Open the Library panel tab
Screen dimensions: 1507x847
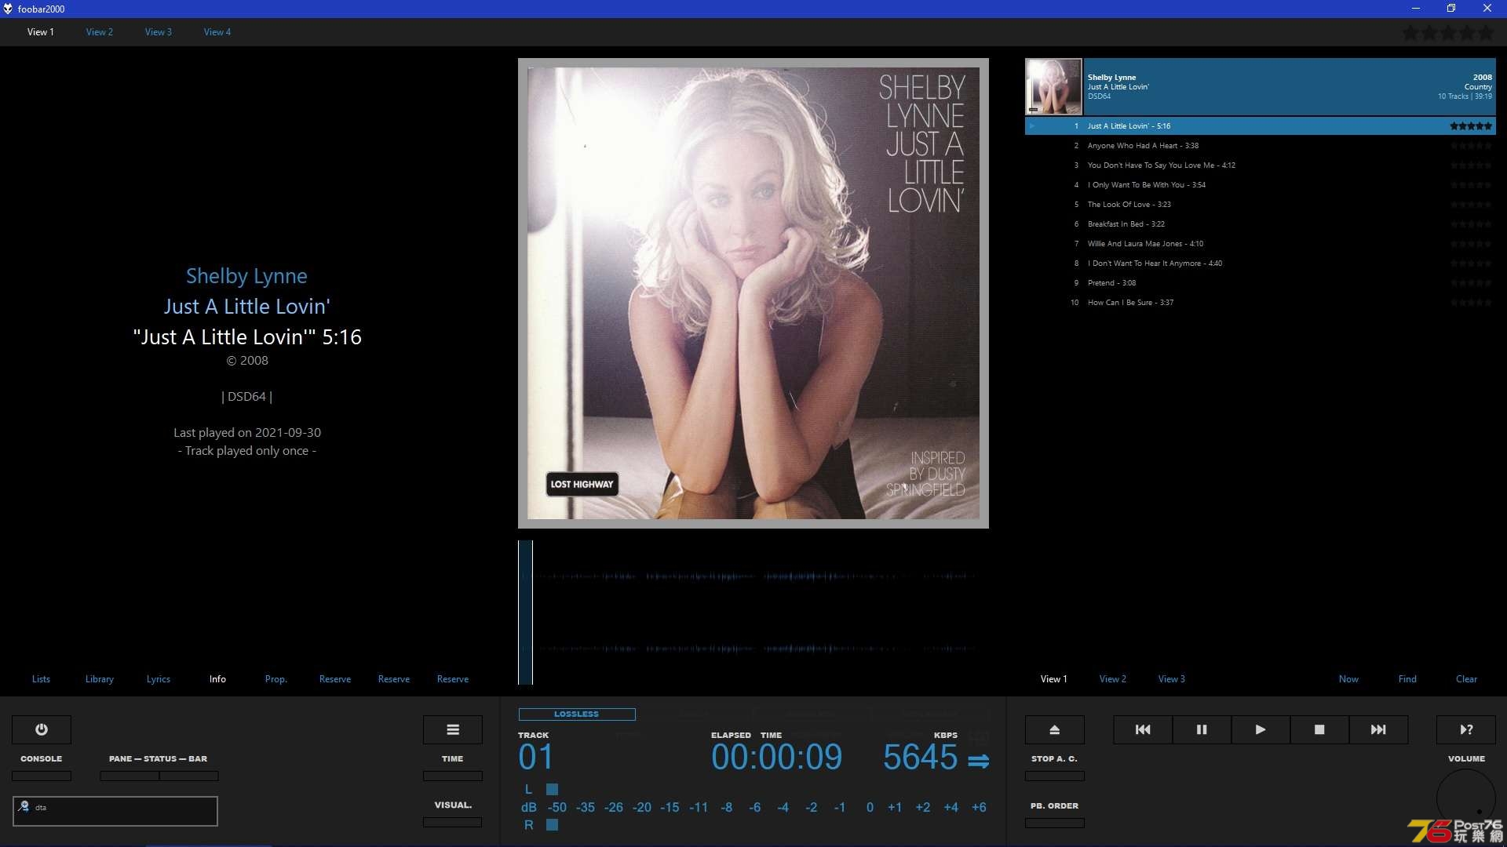click(x=100, y=679)
